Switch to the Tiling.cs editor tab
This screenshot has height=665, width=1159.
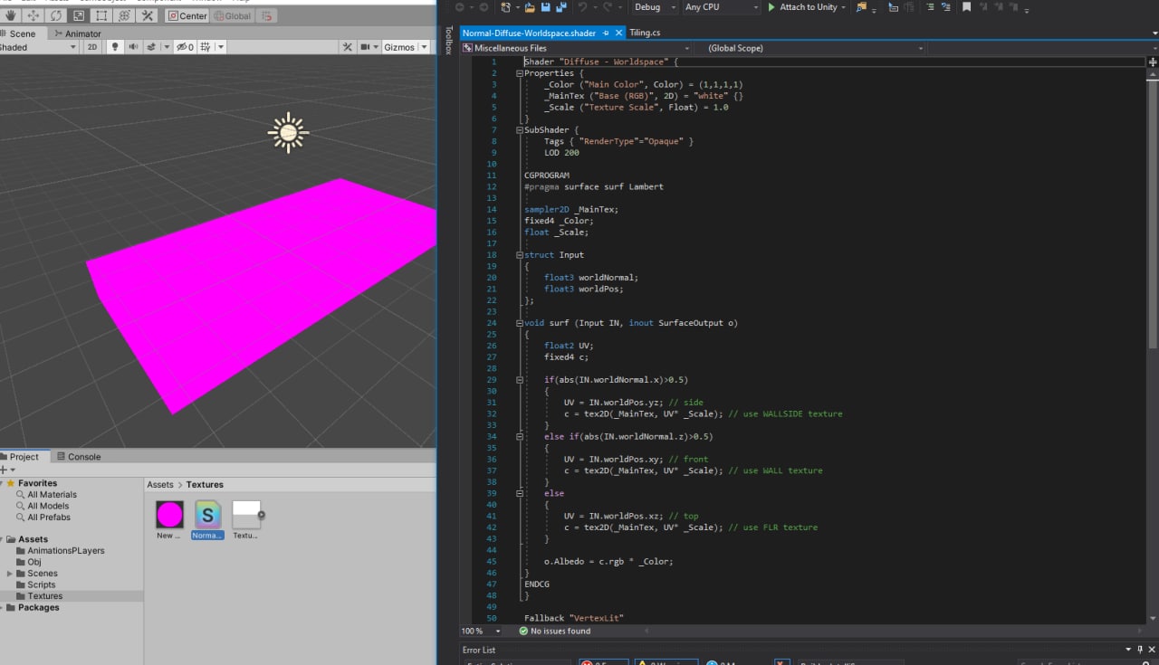pos(645,33)
